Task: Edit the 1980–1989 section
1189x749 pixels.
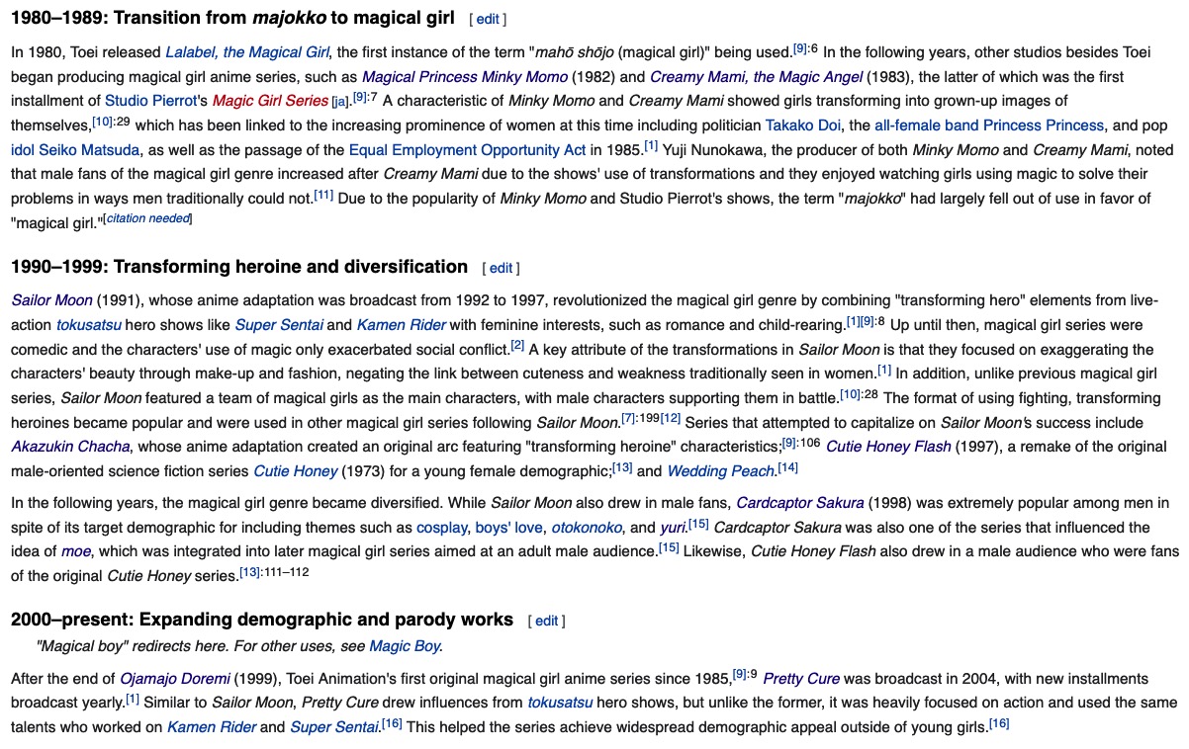Action: tap(488, 20)
